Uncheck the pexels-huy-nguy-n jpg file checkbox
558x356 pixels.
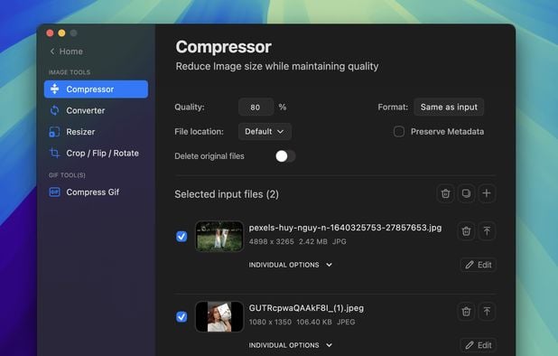[181, 237]
